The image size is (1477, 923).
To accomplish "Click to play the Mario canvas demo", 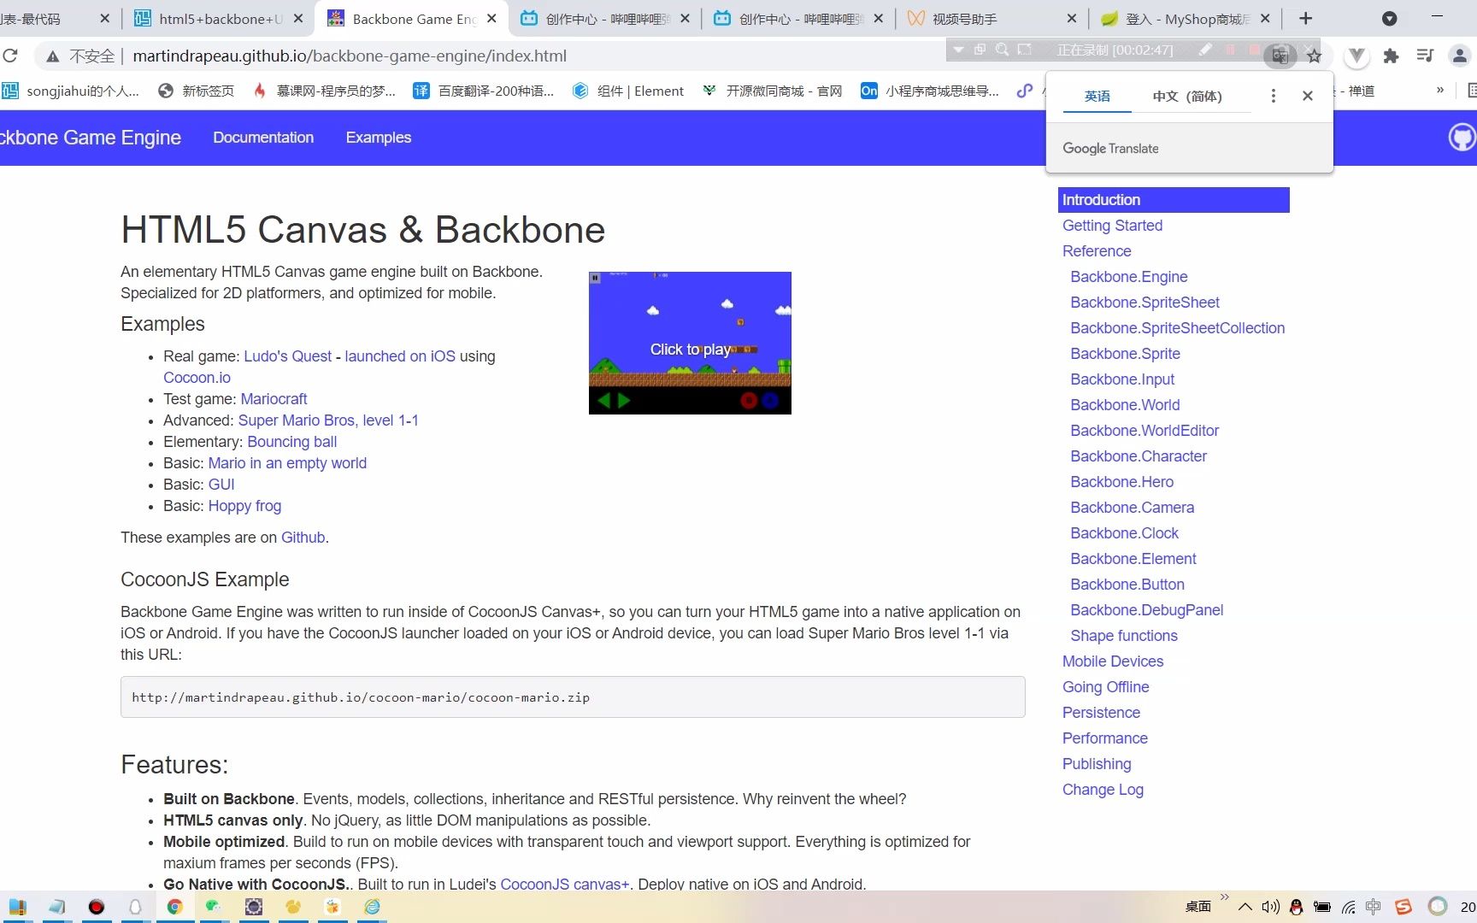I will [690, 349].
